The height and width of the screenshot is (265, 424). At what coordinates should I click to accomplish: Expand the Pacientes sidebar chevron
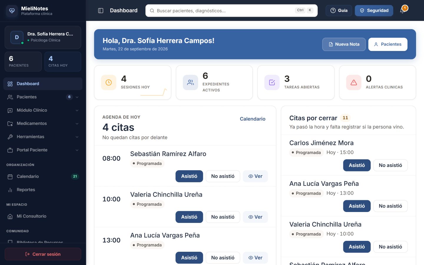(x=77, y=97)
